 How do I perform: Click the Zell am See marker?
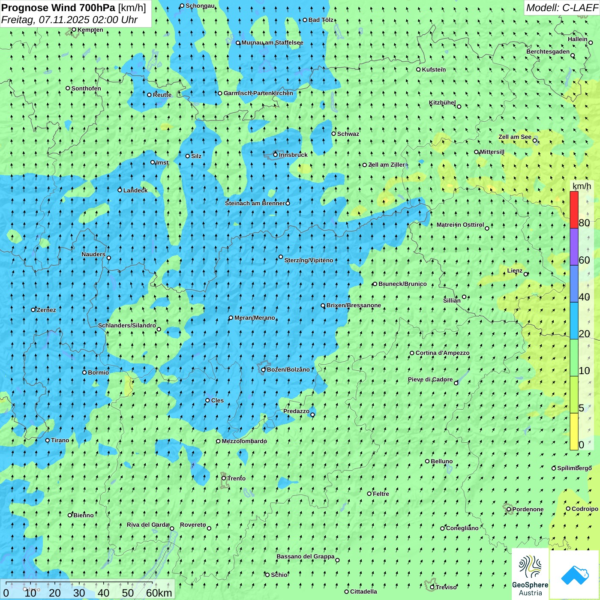click(x=535, y=141)
